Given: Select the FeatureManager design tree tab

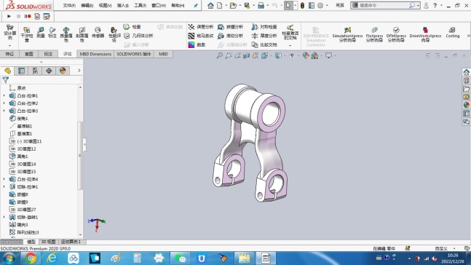Looking at the screenshot, I should tap(7, 71).
